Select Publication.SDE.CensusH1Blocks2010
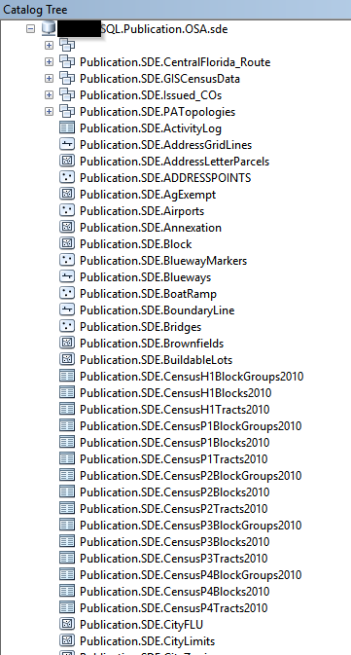 (x=176, y=392)
